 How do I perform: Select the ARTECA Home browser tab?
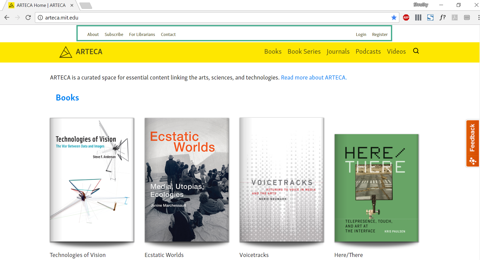pos(40,5)
